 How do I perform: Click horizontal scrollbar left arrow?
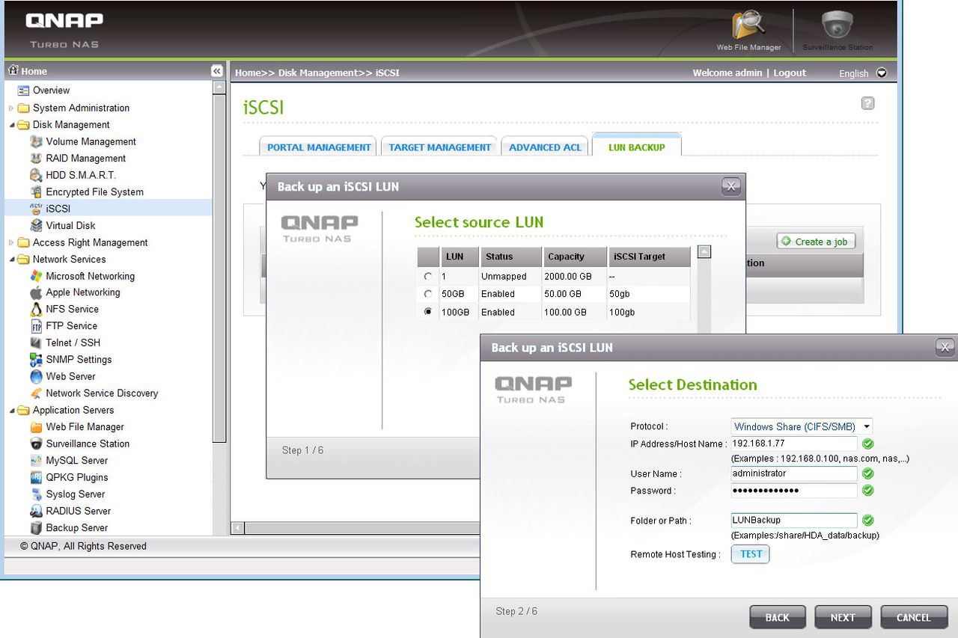[x=238, y=528]
